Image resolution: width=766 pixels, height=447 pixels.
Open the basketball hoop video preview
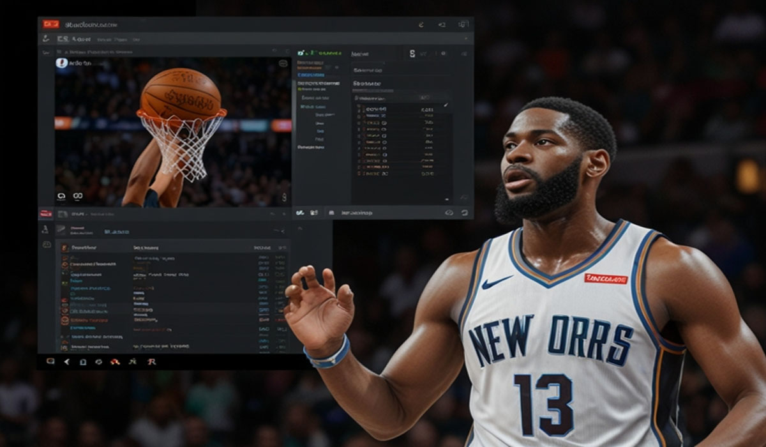click(172, 132)
